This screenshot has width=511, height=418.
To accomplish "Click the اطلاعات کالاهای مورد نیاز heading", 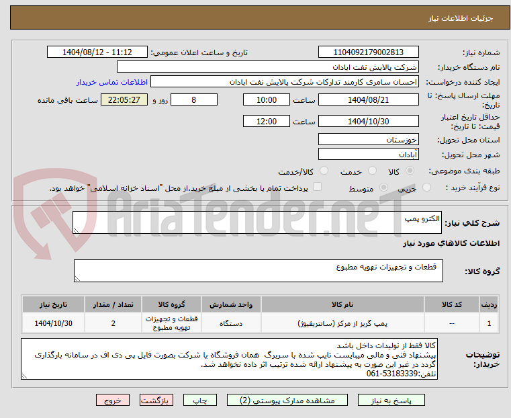I will point(451,243).
